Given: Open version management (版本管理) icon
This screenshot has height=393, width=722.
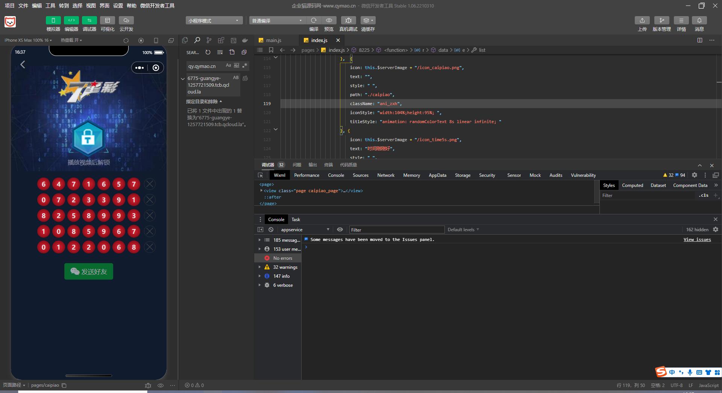Looking at the screenshot, I should click(661, 20).
